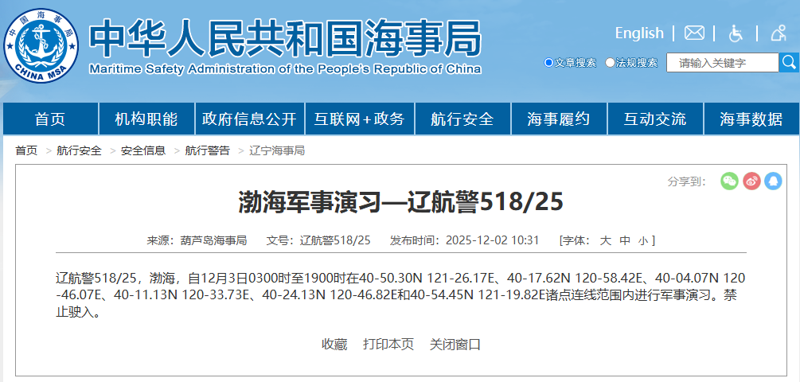
Task: Open the 海事数据 menu item
Action: click(751, 119)
